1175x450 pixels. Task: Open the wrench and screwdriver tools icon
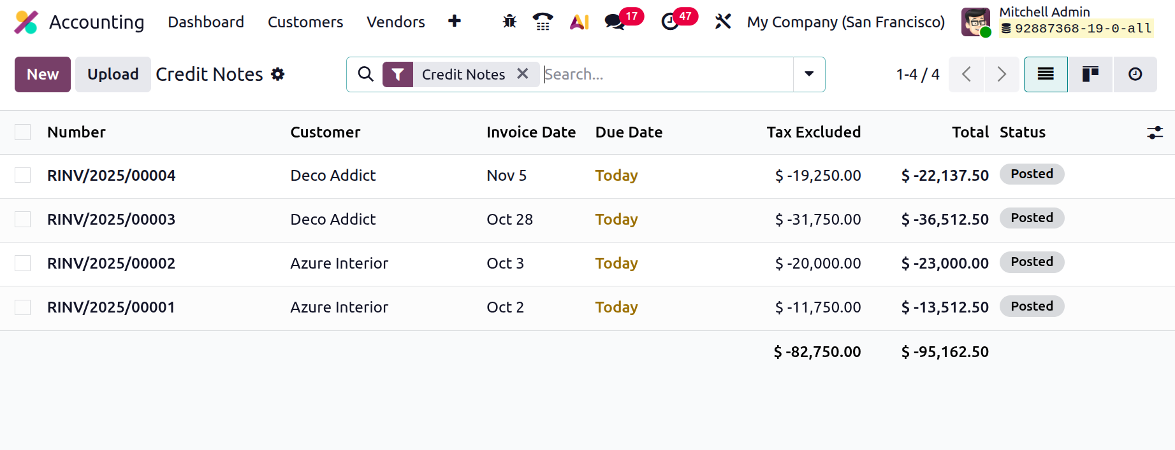point(722,22)
